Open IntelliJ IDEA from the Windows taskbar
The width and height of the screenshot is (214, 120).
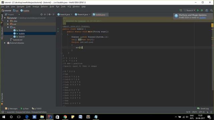point(50,117)
